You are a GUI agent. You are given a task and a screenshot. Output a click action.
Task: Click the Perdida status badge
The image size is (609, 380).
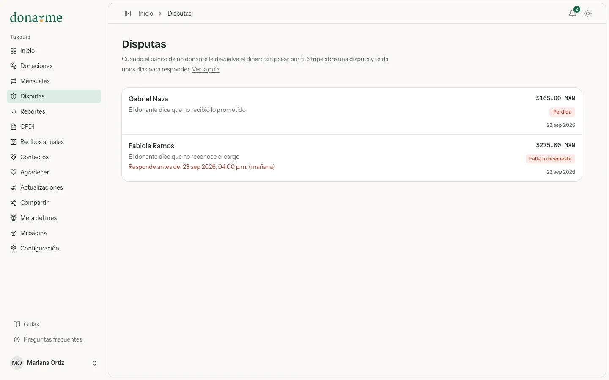coord(562,112)
